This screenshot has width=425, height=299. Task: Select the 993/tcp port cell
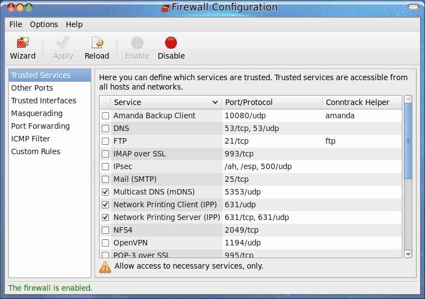pos(272,154)
